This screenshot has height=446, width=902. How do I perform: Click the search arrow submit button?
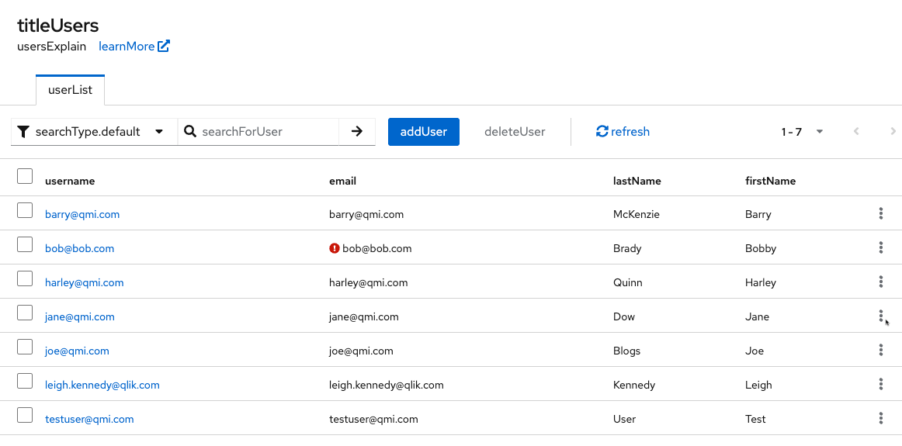click(357, 132)
